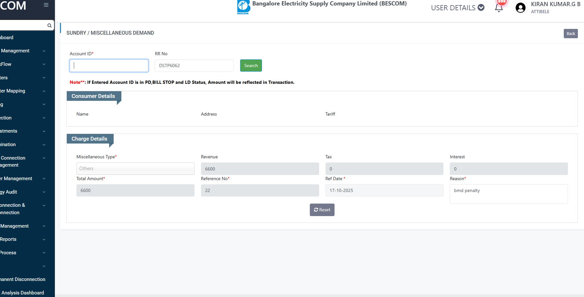Expand the Energy Audit sidebar section
The image size is (584, 297).
pyautogui.click(x=22, y=192)
